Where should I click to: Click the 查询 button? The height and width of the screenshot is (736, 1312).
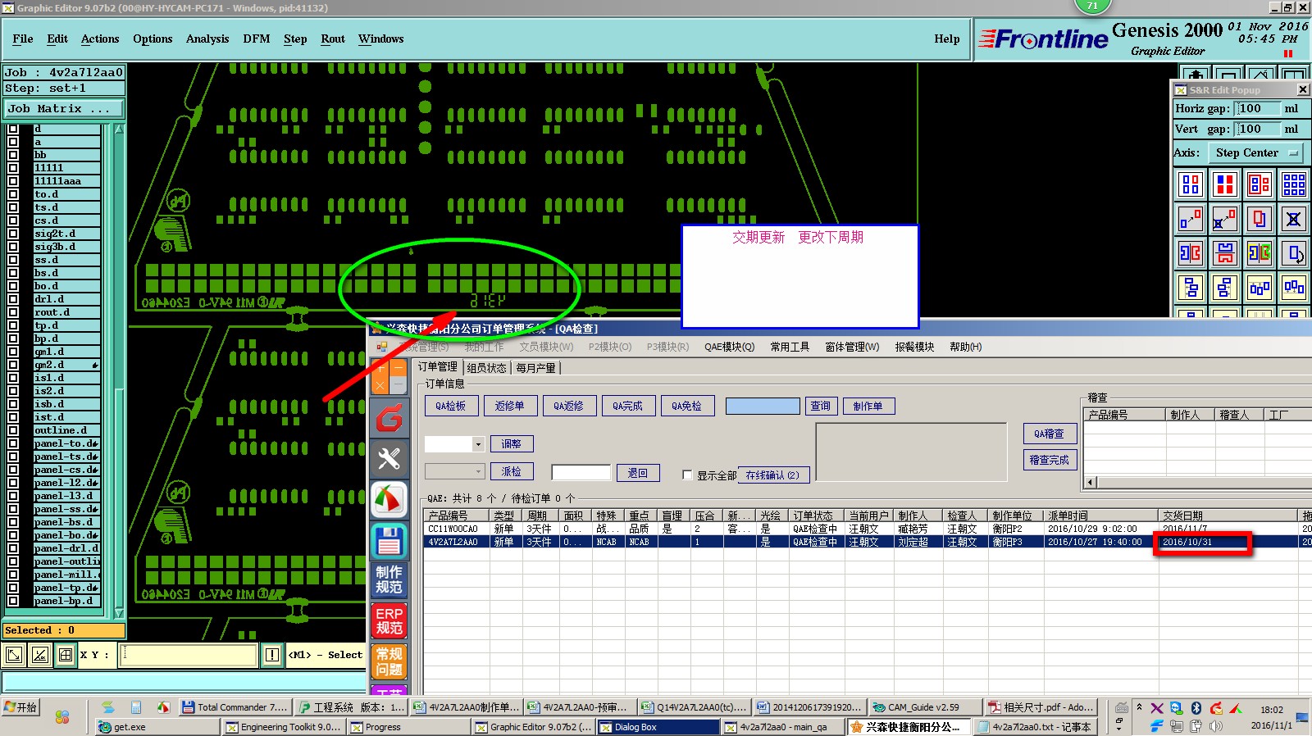tap(821, 406)
